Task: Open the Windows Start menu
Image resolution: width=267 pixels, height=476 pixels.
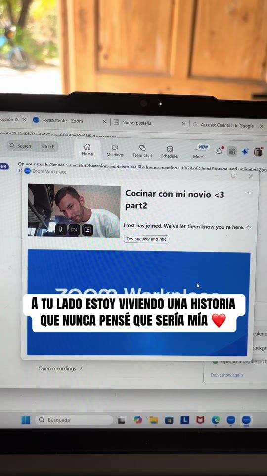Action: point(26,420)
